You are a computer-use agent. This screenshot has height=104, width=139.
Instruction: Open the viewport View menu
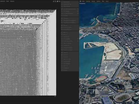pos(83,1)
